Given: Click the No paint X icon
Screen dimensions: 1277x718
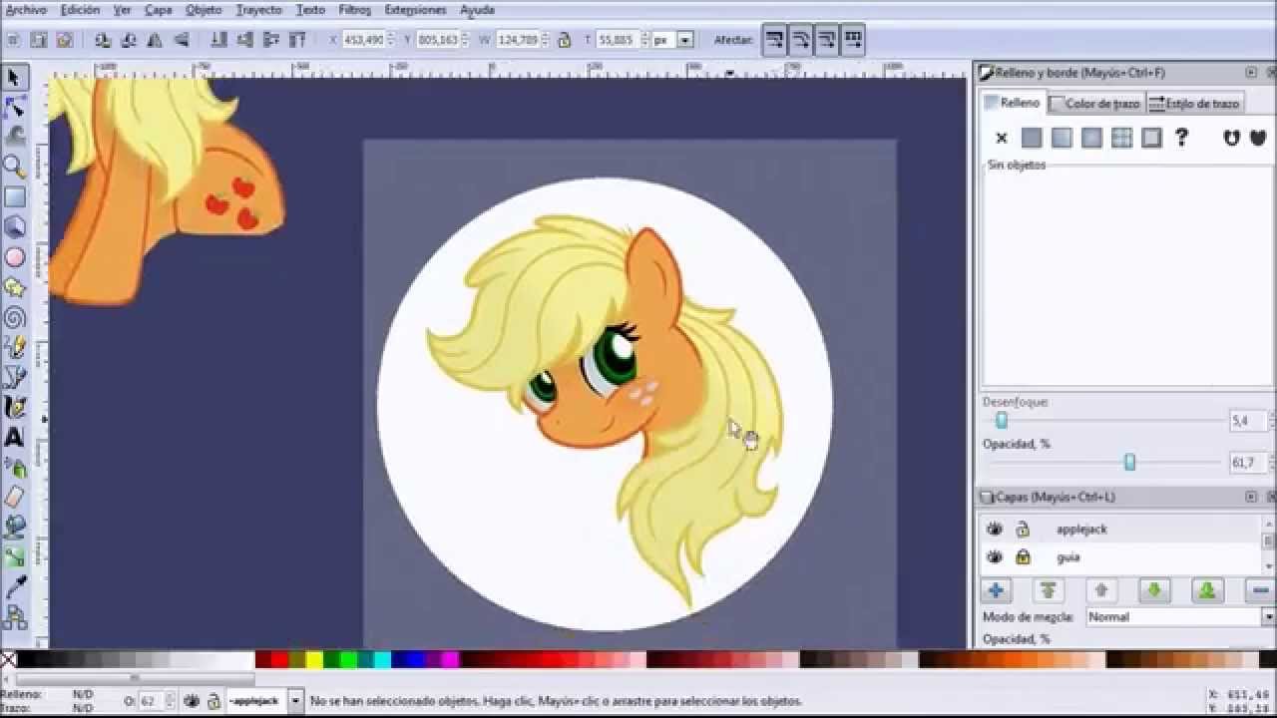Looking at the screenshot, I should coord(1002,139).
